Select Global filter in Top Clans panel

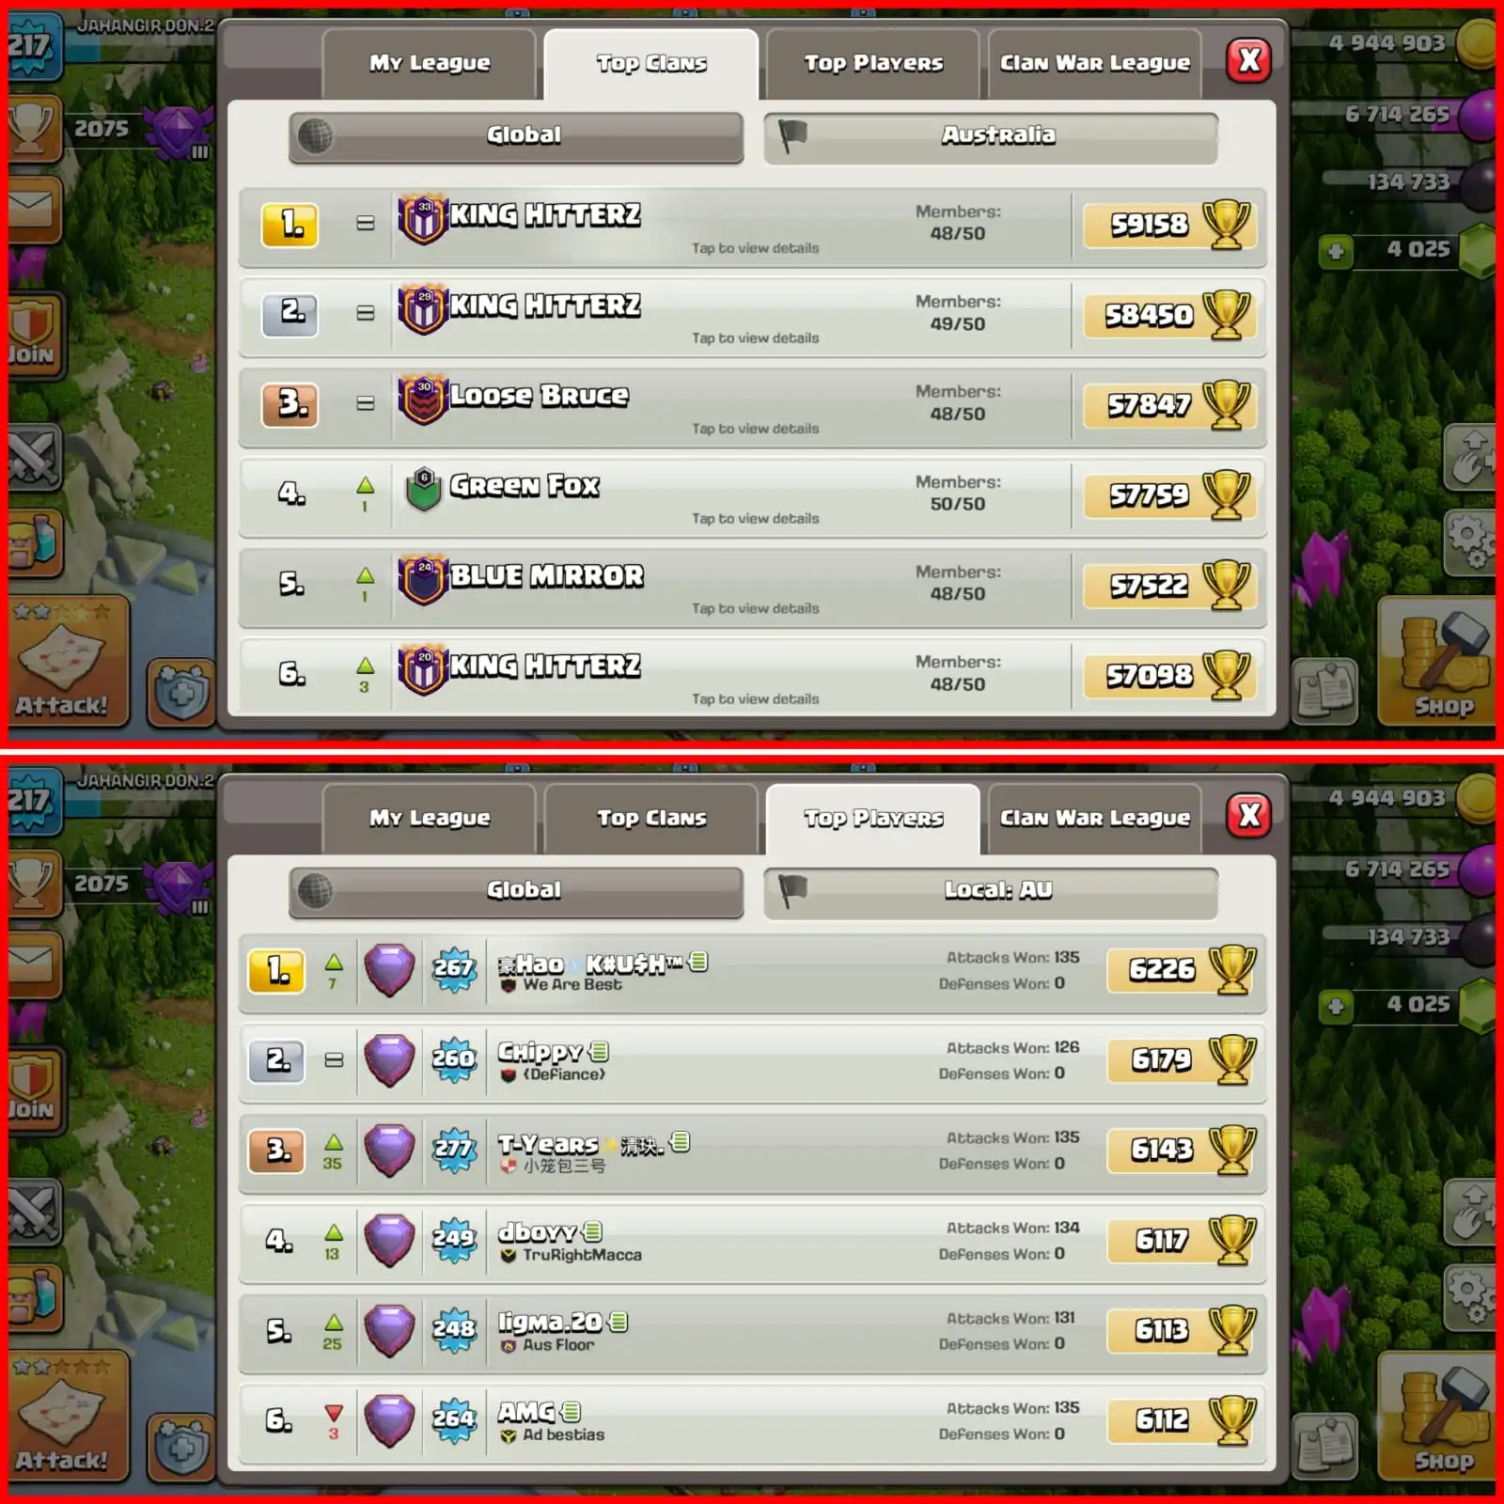[516, 137]
